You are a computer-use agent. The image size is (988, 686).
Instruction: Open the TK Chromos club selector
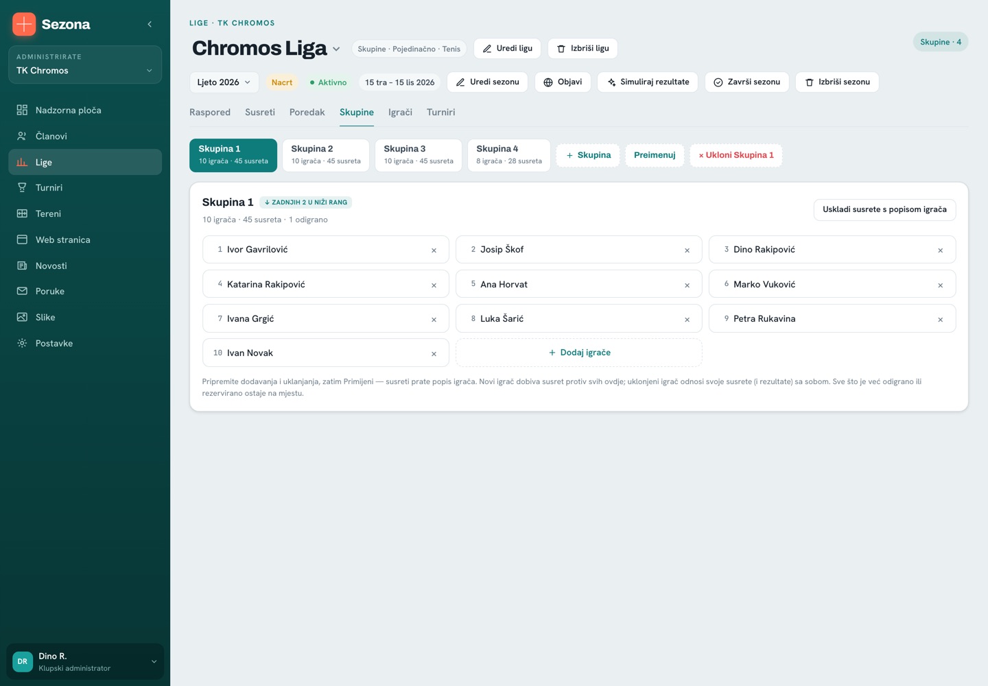click(x=85, y=64)
